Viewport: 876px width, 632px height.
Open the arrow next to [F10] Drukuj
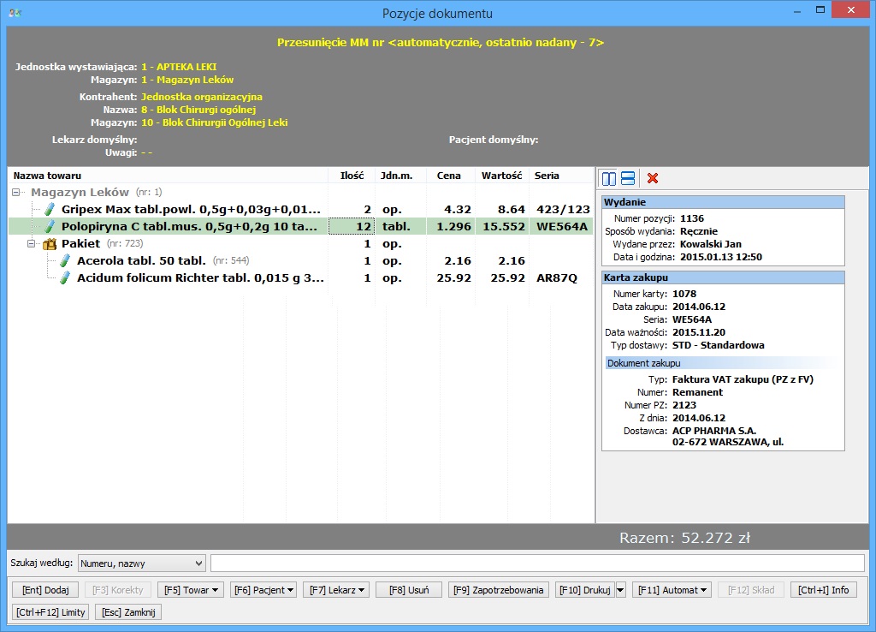620,590
